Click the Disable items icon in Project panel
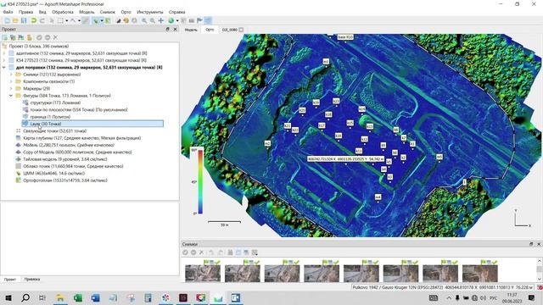This screenshot has width=543, height=305. (48, 37)
